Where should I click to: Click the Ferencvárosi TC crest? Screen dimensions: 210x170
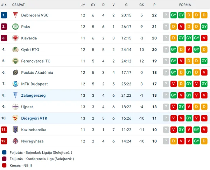coord(15,61)
